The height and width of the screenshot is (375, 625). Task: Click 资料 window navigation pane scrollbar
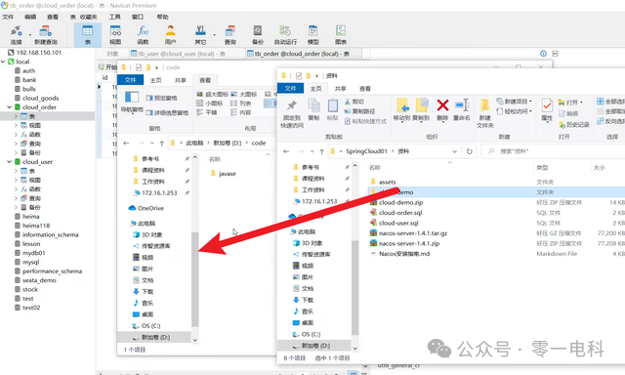click(x=354, y=287)
